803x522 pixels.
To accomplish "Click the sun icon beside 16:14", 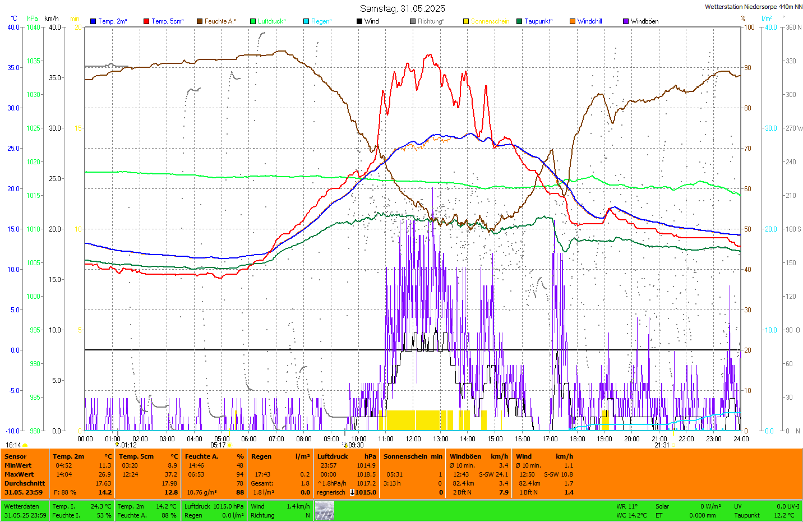I will [25, 445].
